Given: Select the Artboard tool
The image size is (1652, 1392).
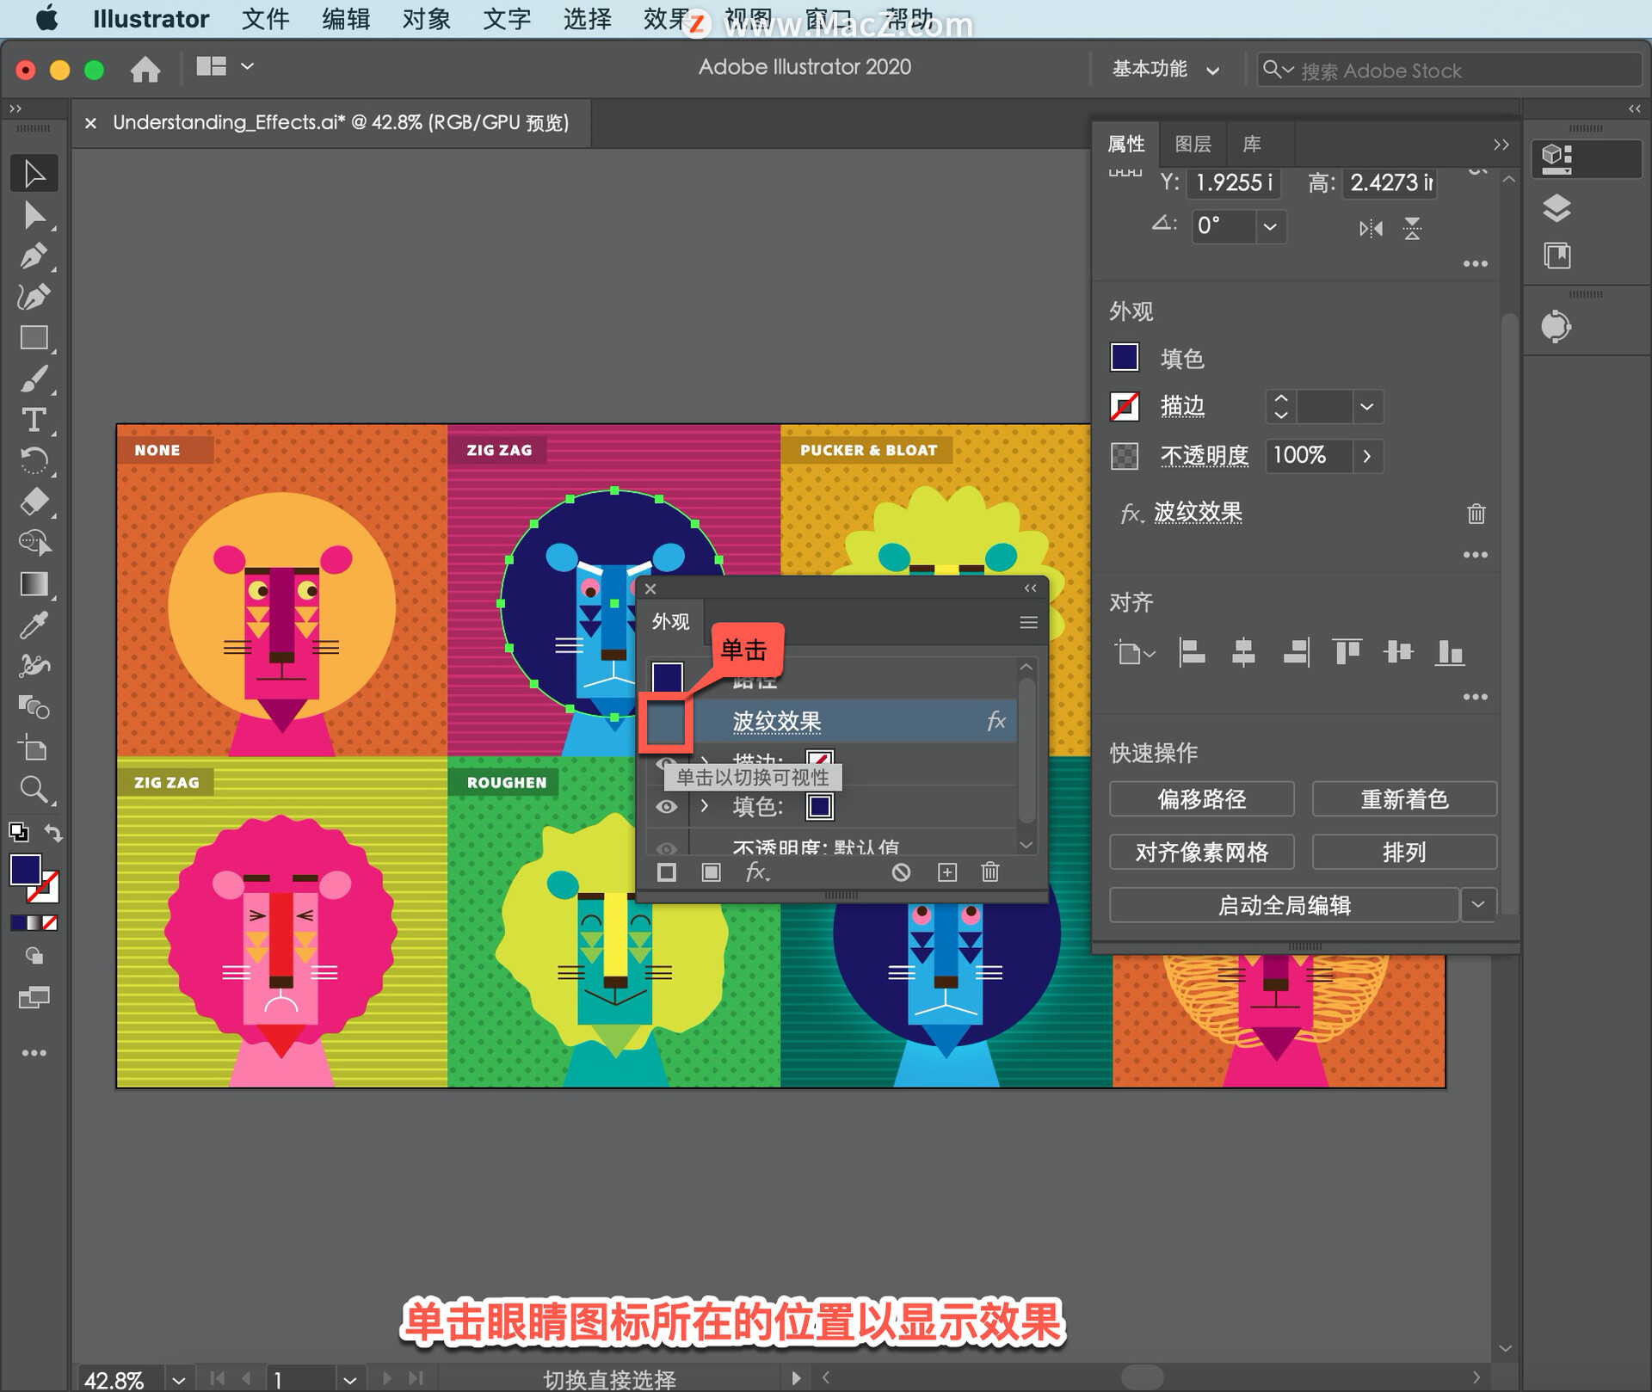Looking at the screenshot, I should click(x=34, y=748).
